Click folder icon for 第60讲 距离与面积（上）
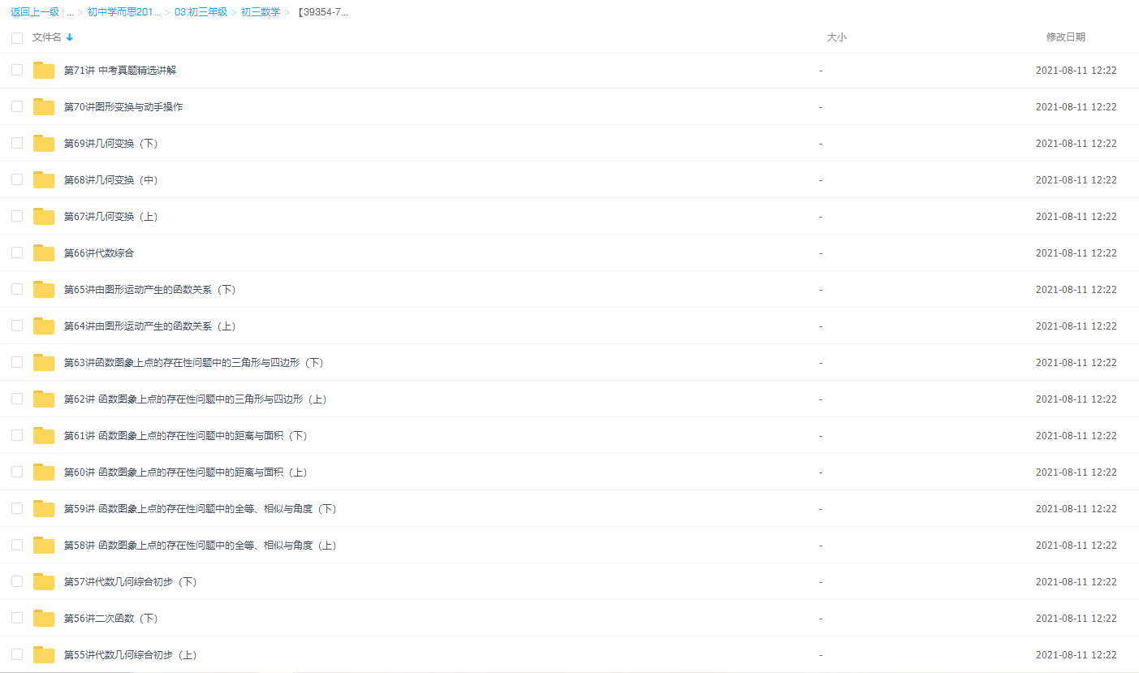Image resolution: width=1139 pixels, height=673 pixels. [44, 472]
